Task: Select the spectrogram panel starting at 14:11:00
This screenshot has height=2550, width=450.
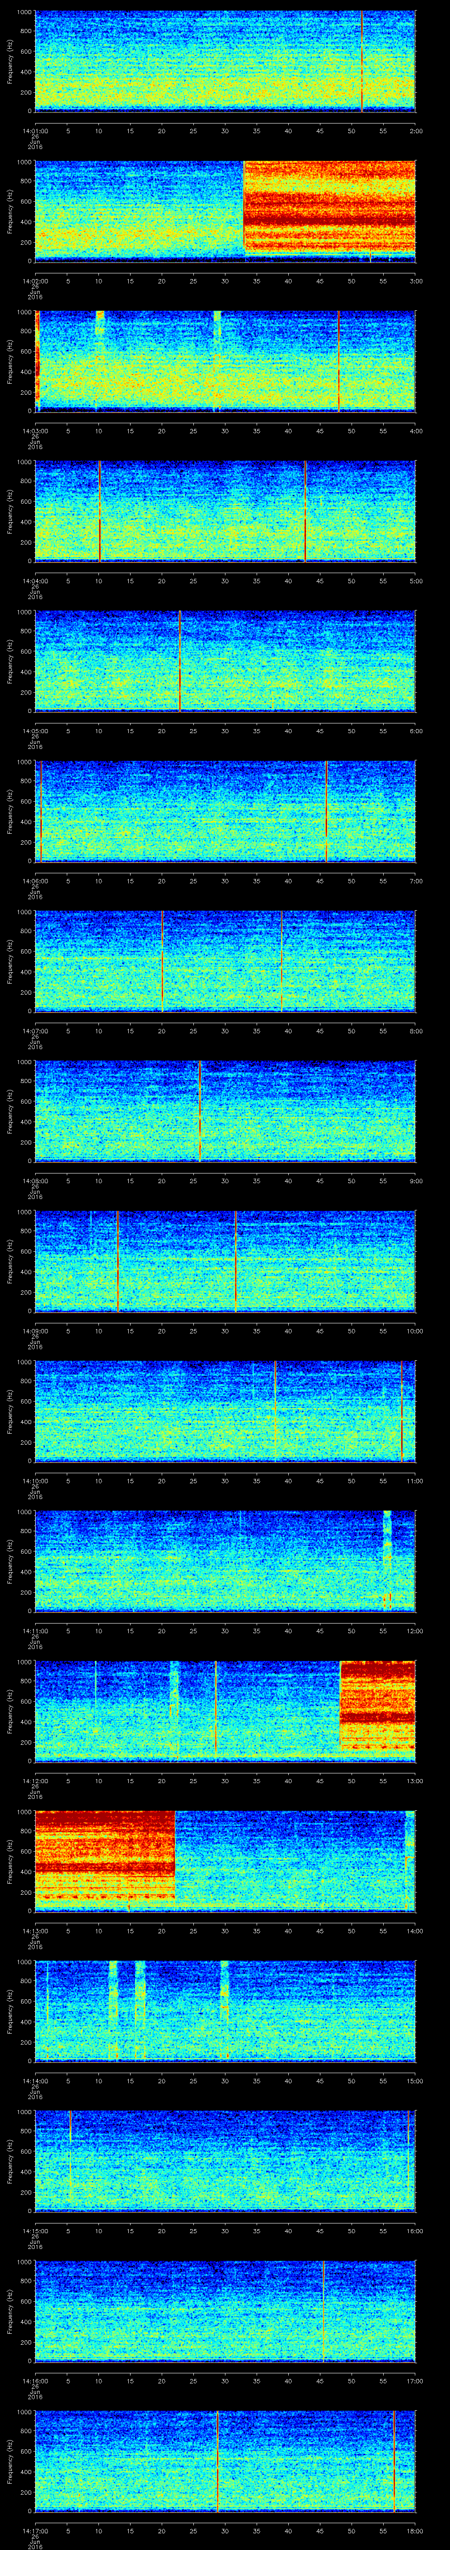Action: [x=225, y=1560]
